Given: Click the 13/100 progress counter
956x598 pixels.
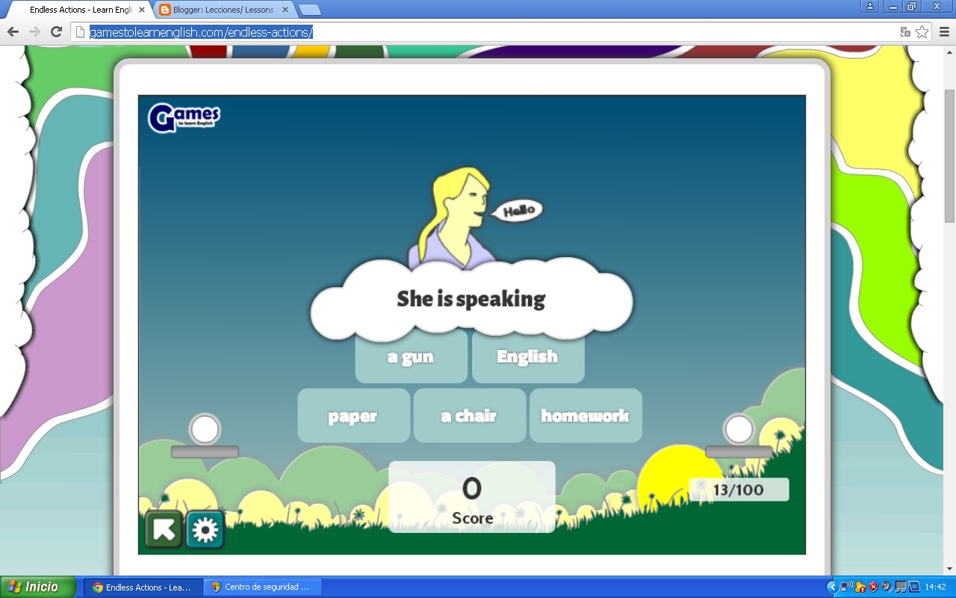Looking at the screenshot, I should 739,490.
